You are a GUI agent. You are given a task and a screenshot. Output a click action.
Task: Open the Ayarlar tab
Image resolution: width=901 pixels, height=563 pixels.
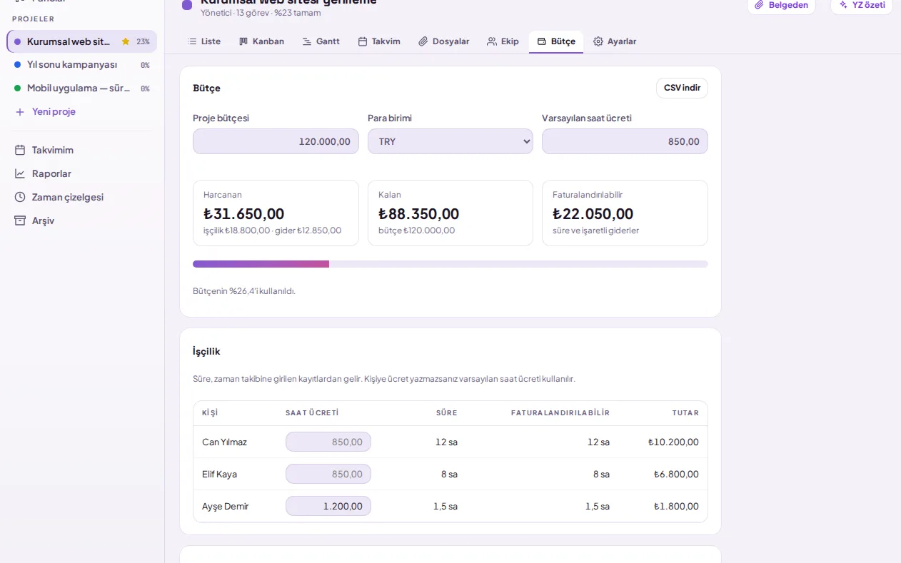[615, 41]
